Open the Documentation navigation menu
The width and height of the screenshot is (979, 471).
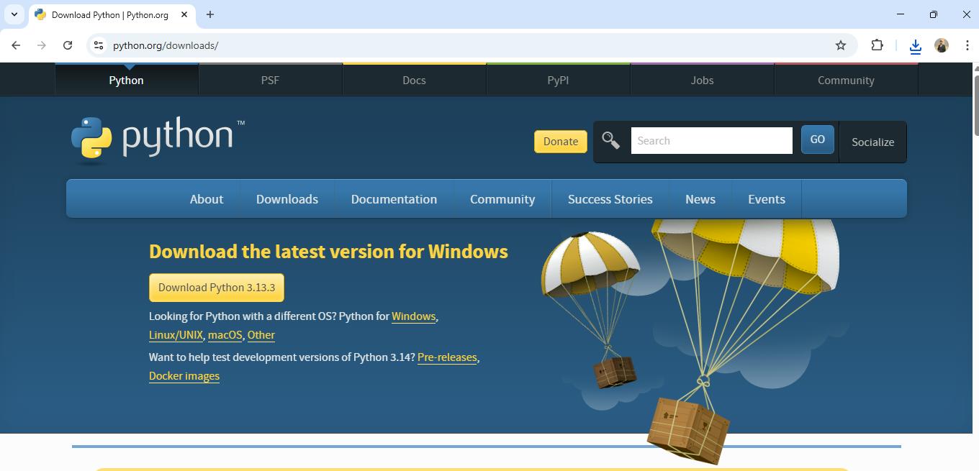pyautogui.click(x=394, y=199)
